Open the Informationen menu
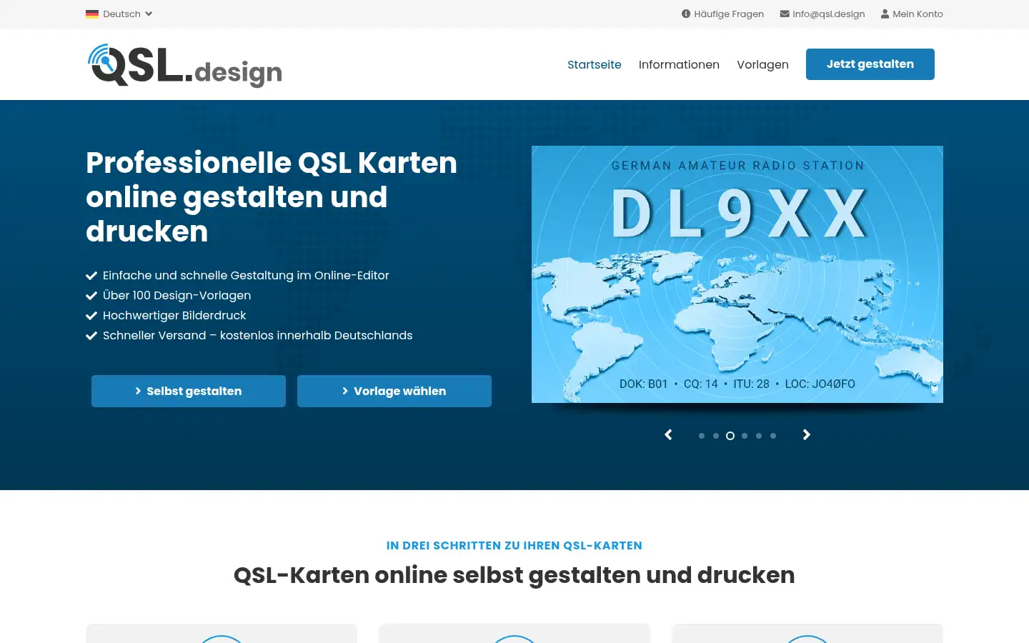 coord(679,64)
